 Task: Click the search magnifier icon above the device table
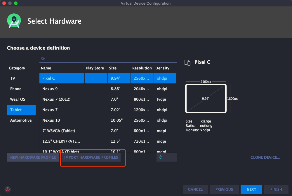coord(43,59)
